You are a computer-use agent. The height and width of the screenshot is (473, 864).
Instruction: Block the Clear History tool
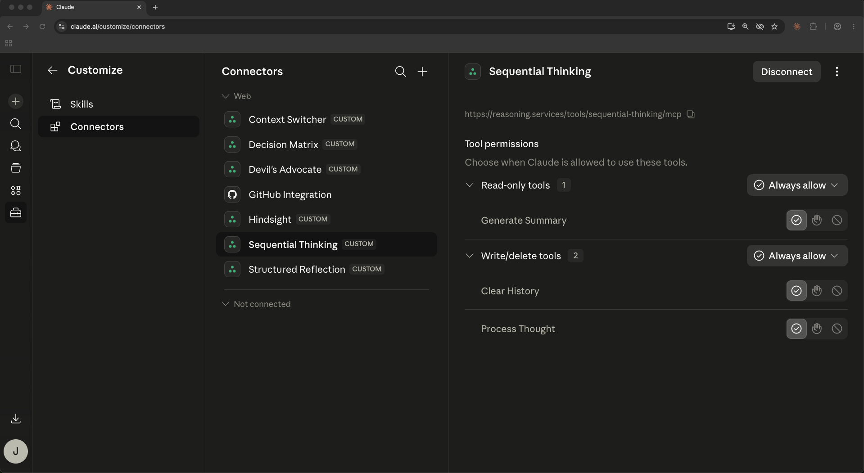(x=837, y=291)
